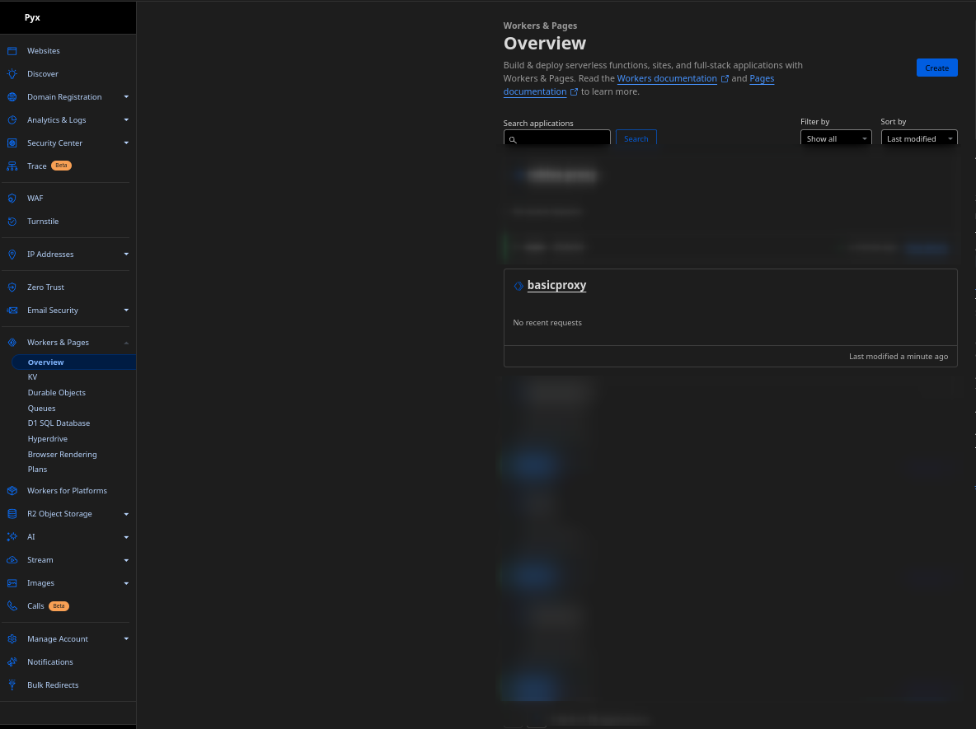Click external link icon after Workers documentation
This screenshot has height=729, width=976.
pos(725,79)
